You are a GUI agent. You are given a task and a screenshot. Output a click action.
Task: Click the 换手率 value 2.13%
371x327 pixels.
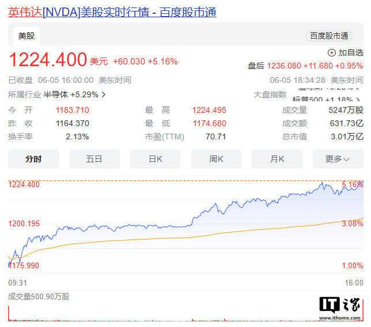pyautogui.click(x=77, y=136)
